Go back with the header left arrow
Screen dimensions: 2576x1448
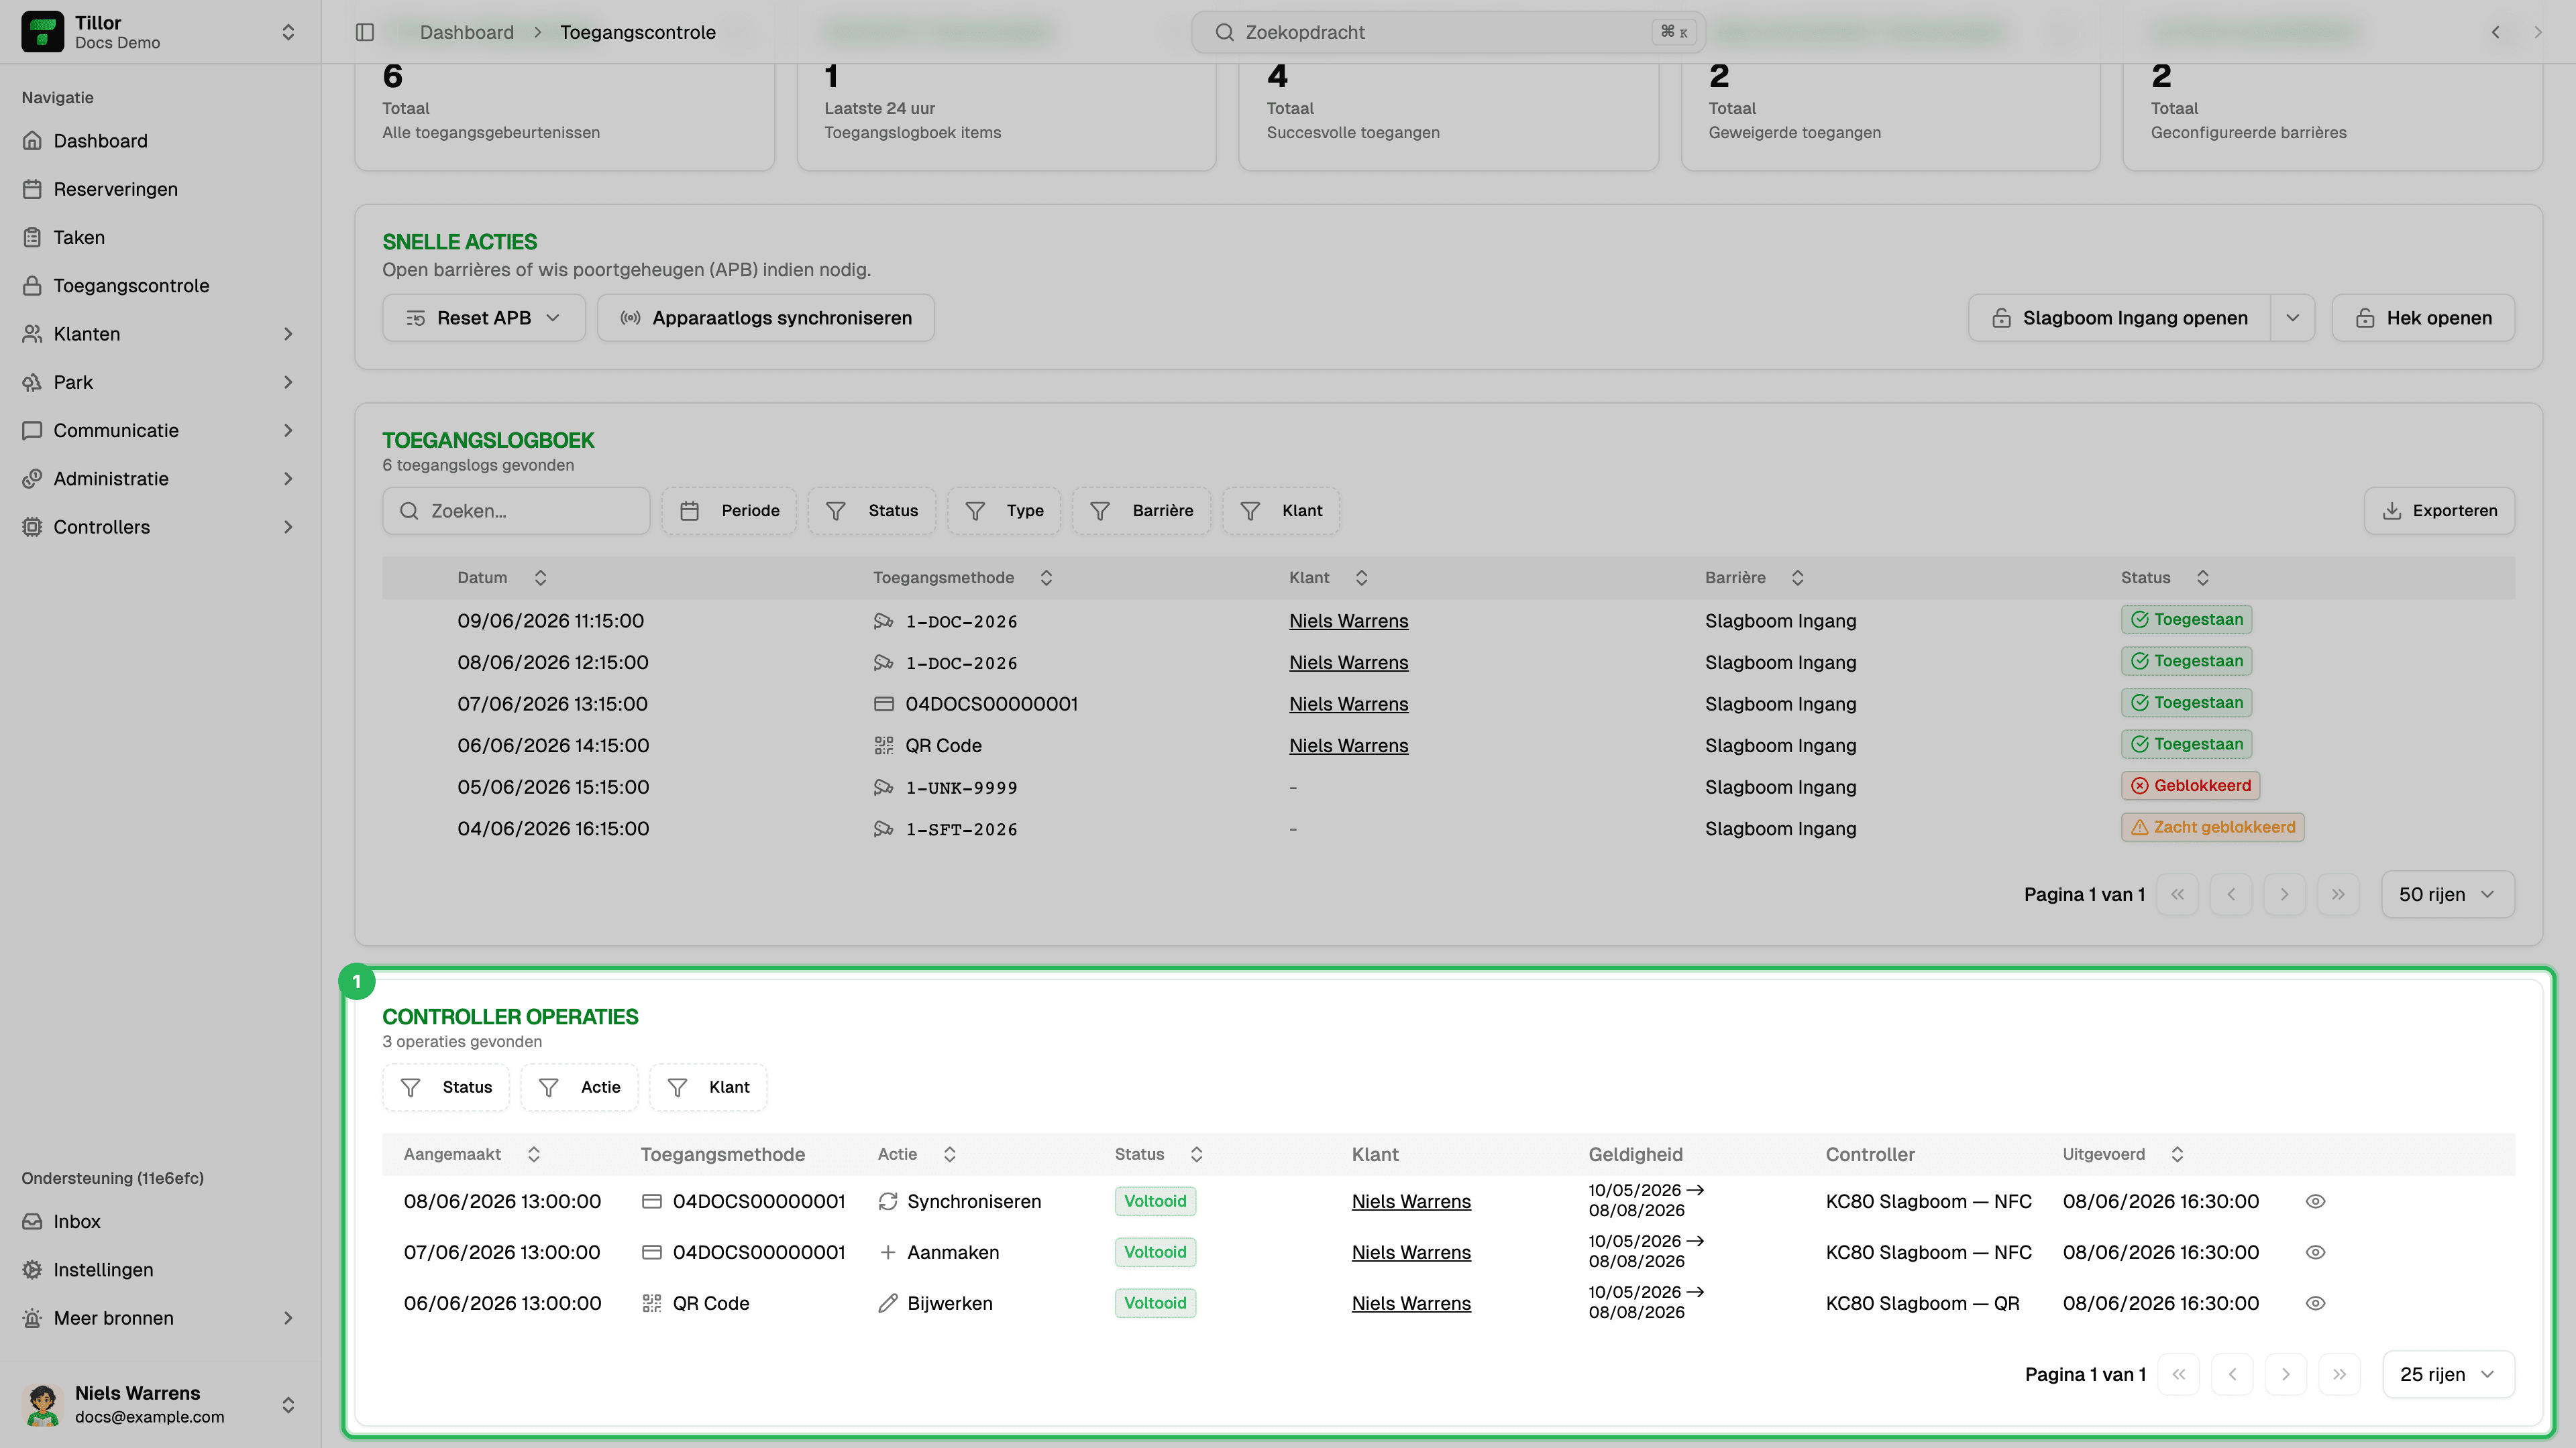[2496, 32]
